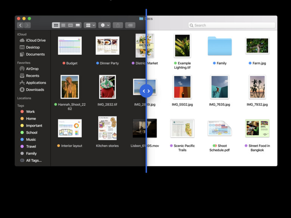Select the red Work tag
The height and width of the screenshot is (218, 291).
click(28, 112)
